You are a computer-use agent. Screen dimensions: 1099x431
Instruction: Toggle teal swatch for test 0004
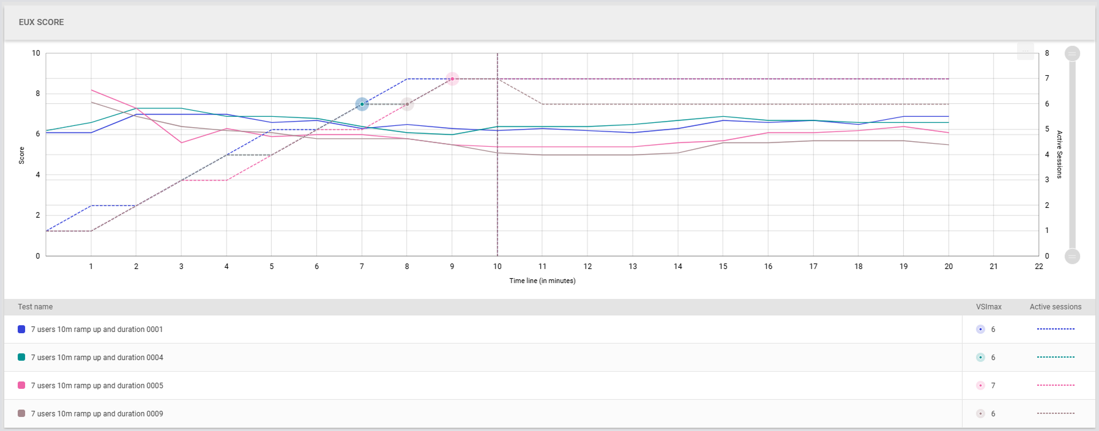click(x=21, y=358)
